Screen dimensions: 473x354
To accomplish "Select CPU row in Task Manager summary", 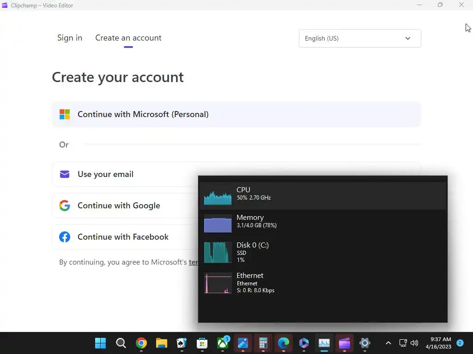I will click(323, 195).
